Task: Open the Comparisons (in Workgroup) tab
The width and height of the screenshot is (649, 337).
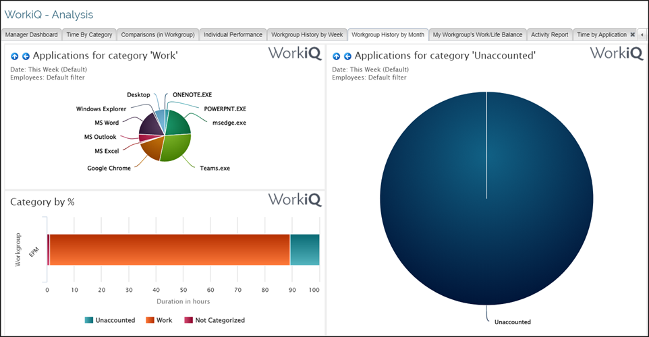Action: (158, 34)
